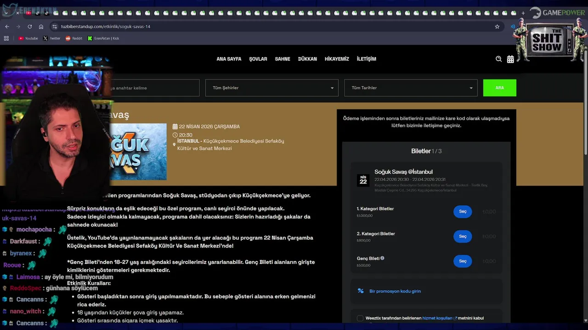The width and height of the screenshot is (588, 330).
Task: Switch to the YouTube tab
Action: 28,13
